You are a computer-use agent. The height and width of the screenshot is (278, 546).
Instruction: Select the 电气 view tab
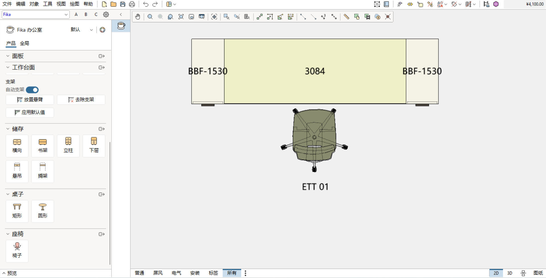click(176, 273)
